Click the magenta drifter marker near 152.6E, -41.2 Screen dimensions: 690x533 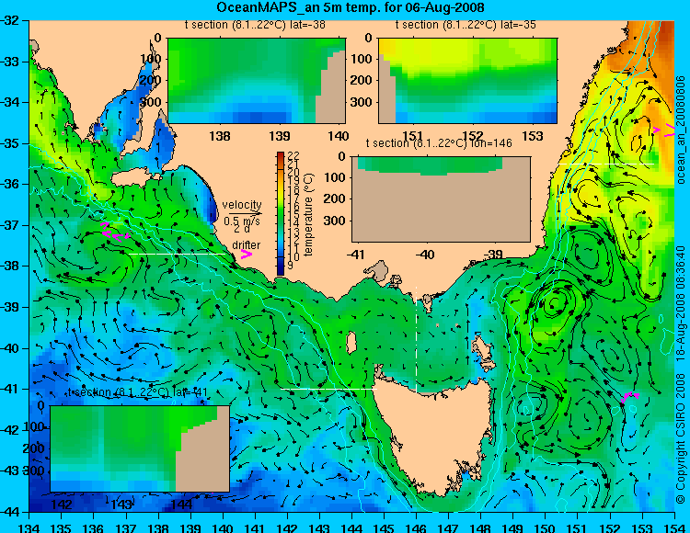(629, 396)
